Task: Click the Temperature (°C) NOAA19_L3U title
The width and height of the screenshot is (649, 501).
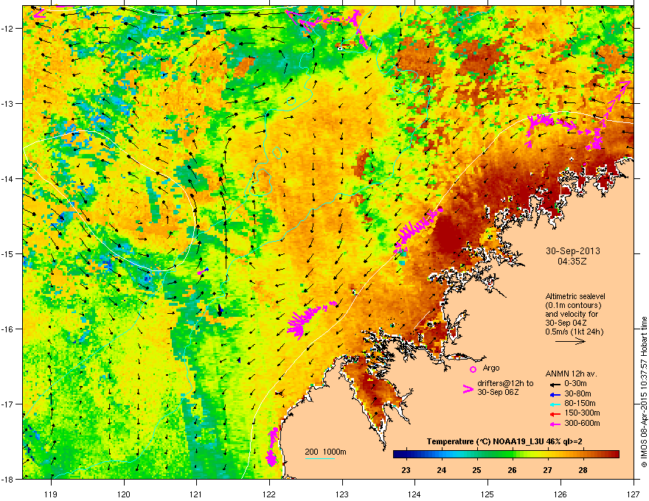Action: [504, 441]
